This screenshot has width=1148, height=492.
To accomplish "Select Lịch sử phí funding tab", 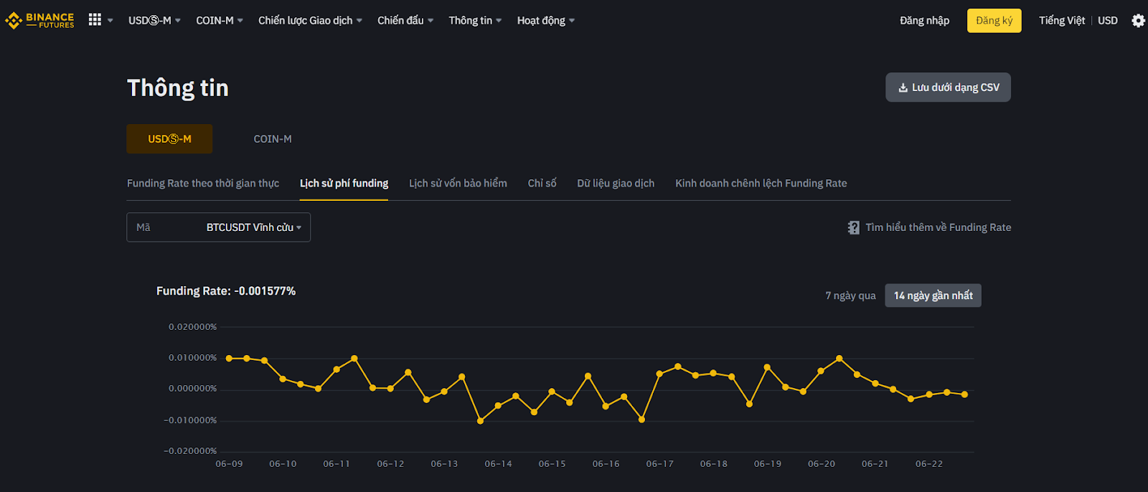I will tap(344, 184).
